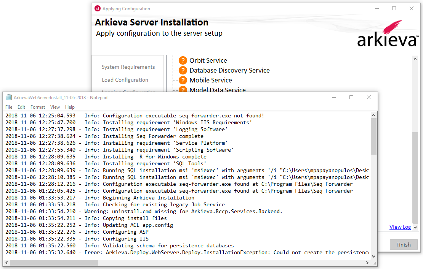Click Notepad vertical scrollbar up arrow
Screen dimensions: 423x269
click(x=373, y=115)
